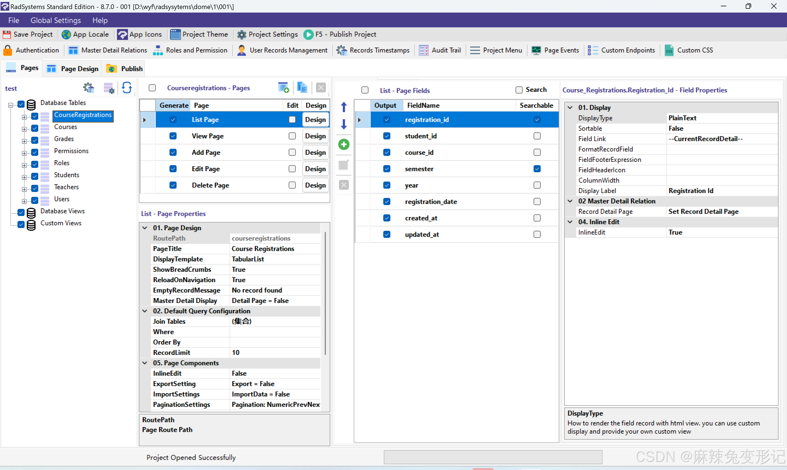Collapse 02 Master Detail Relation section
This screenshot has width=787, height=470.
coord(570,201)
